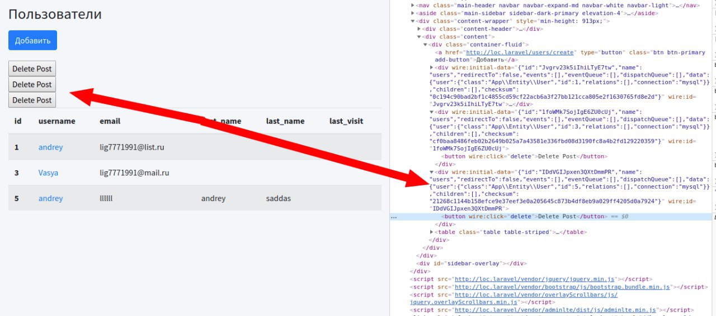Click the email cell lig7771991@mail.ru
This screenshot has height=316, width=716.
(x=134, y=173)
